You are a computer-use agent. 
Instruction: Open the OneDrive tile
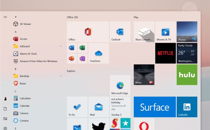99,53
